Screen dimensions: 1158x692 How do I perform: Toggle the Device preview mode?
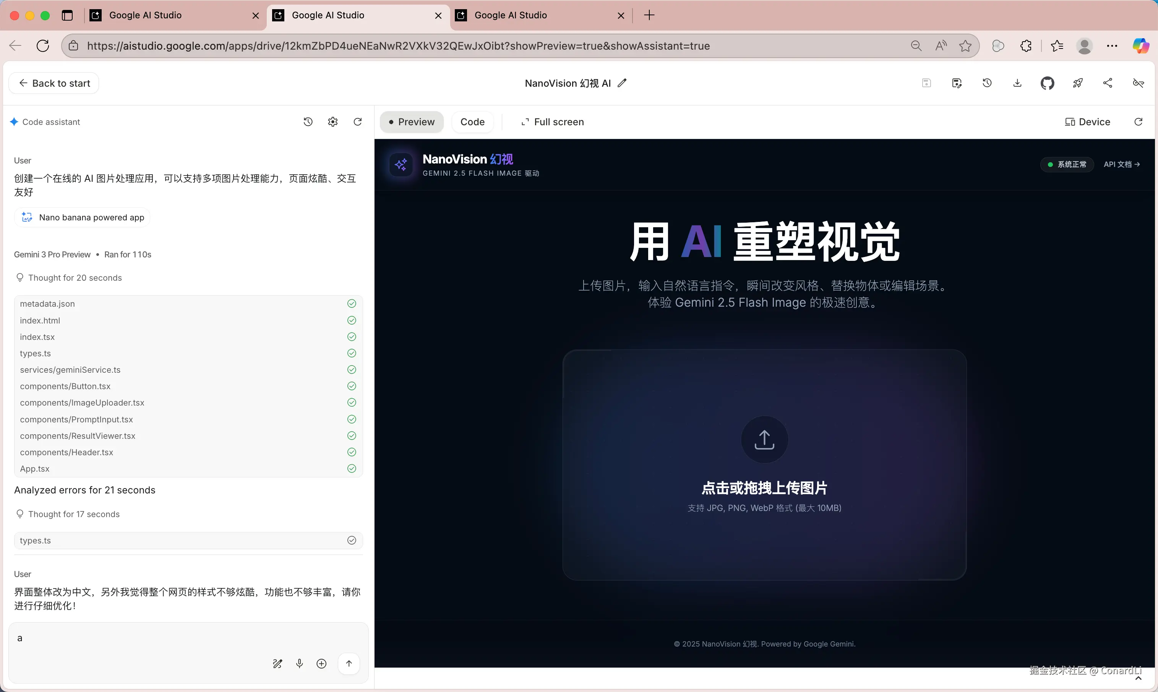[x=1088, y=122]
